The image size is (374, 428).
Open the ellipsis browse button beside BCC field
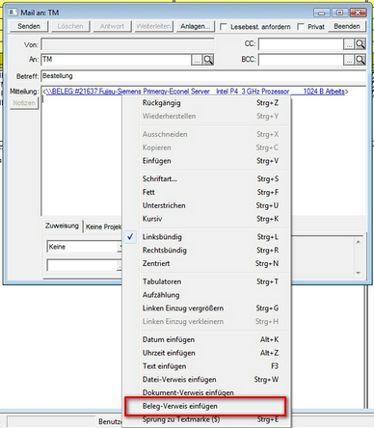tap(349, 60)
